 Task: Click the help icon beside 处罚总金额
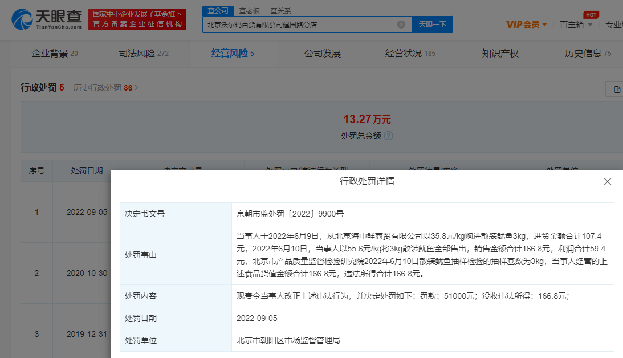point(389,136)
